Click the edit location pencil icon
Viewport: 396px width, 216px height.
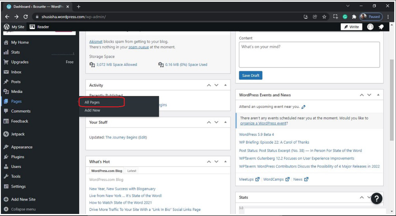pos(303,107)
